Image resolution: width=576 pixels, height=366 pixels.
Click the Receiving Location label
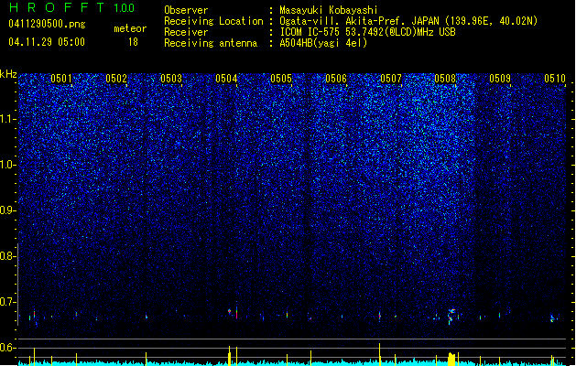pos(213,21)
